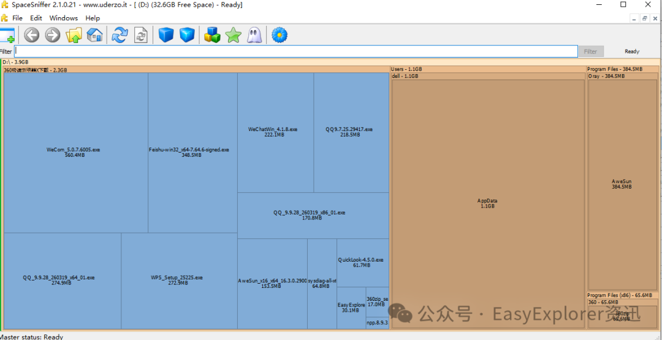Select the WeCom_5.0.7.6005.exe block
The height and width of the screenshot is (340, 662).
click(x=76, y=153)
